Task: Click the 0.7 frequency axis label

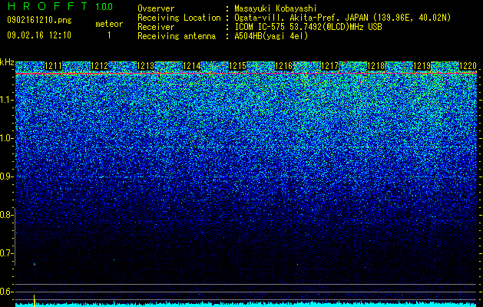Action: (x=7, y=253)
